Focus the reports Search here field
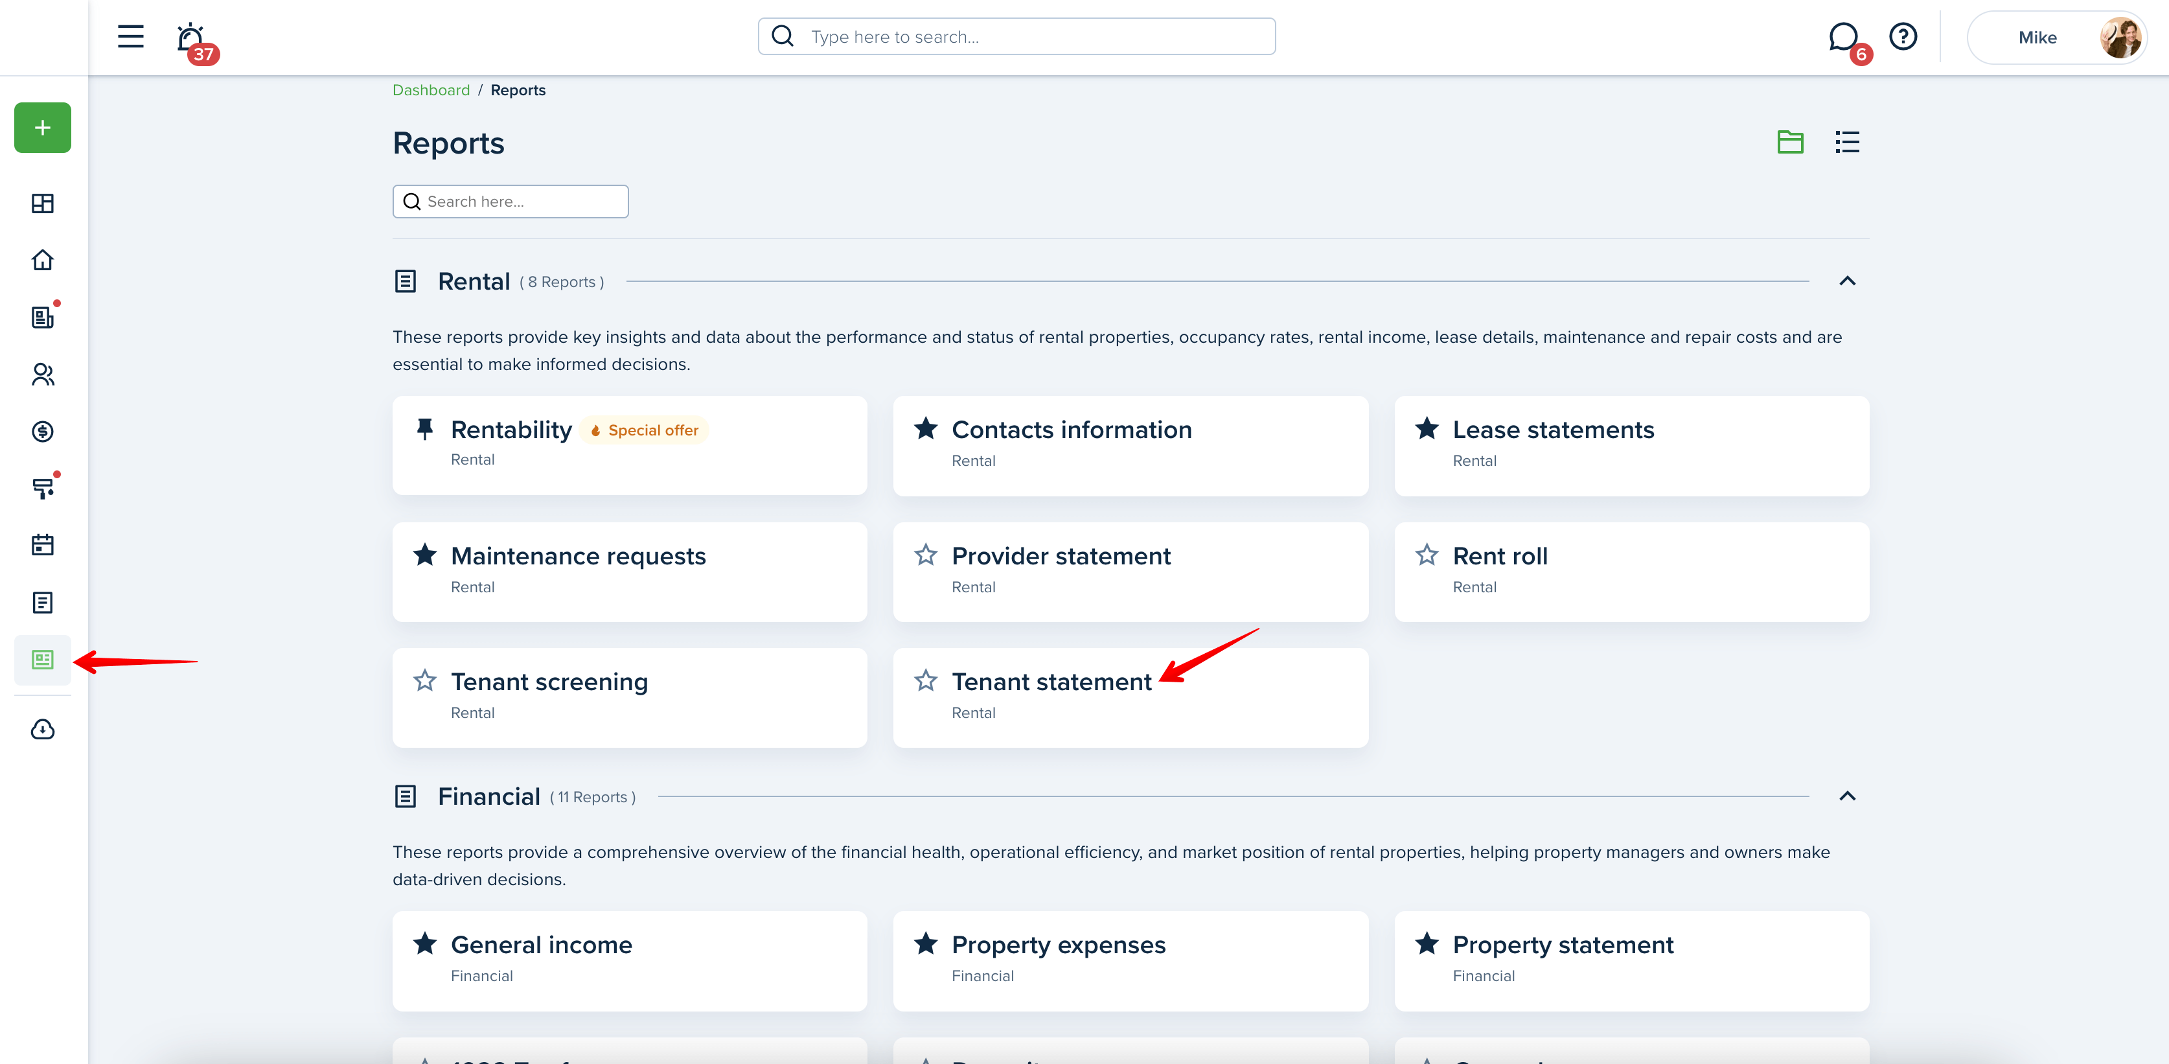 [x=511, y=202]
